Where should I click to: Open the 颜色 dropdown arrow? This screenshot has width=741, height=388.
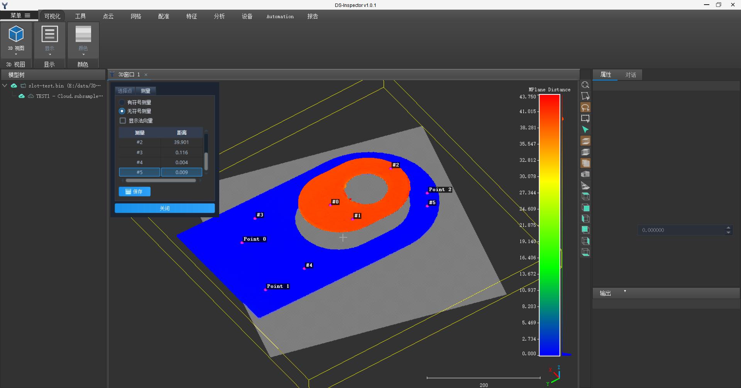point(83,54)
